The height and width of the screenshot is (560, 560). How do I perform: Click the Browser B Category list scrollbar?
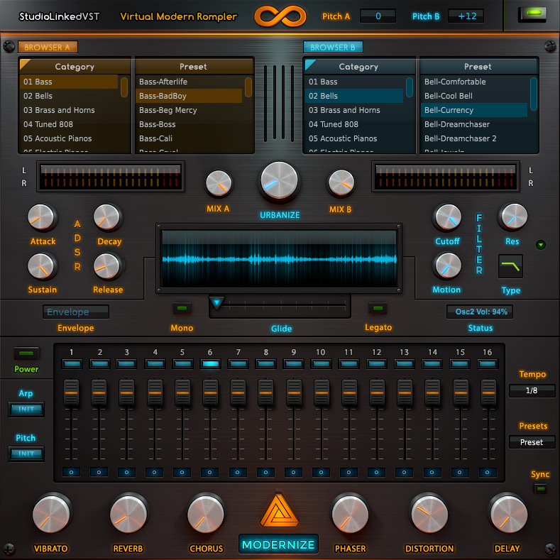click(x=410, y=87)
